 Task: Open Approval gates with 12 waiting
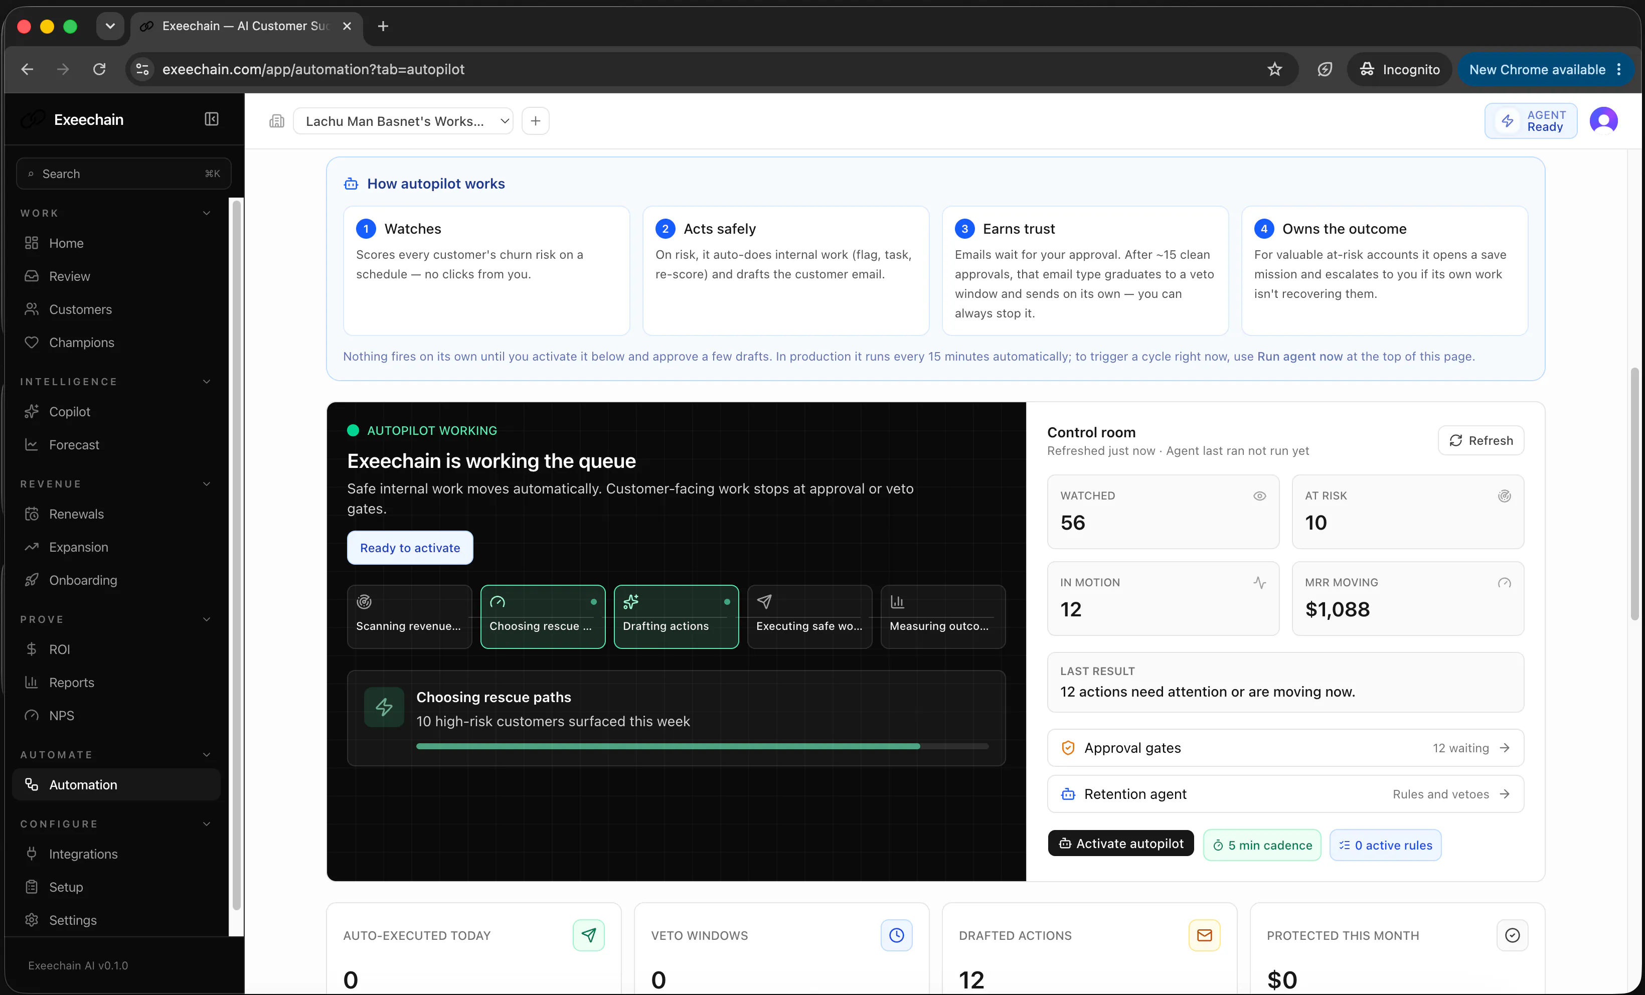pyautogui.click(x=1285, y=748)
